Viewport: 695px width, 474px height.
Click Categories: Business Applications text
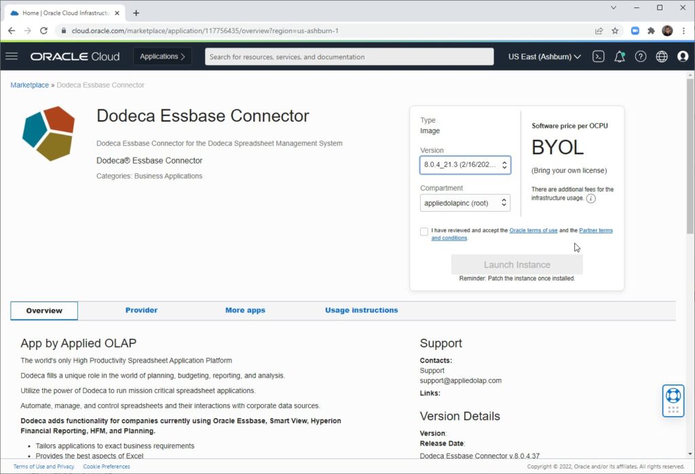coord(149,176)
